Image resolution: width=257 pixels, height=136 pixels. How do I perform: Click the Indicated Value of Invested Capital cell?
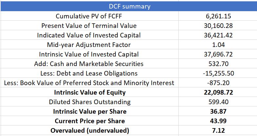click(89, 35)
